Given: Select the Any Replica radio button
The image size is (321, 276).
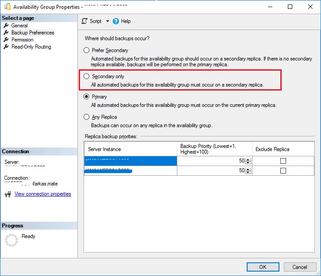Looking at the screenshot, I should pyautogui.click(x=86, y=117).
